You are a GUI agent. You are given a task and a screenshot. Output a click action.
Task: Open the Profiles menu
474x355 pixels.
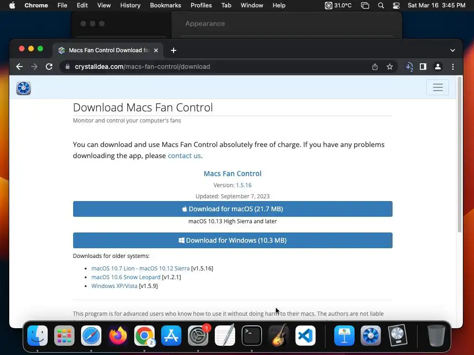tap(201, 5)
